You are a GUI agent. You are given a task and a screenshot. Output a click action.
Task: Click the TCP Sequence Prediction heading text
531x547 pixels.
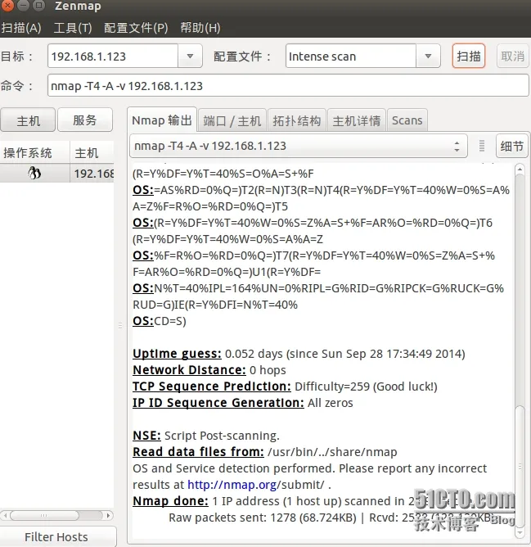tap(212, 387)
